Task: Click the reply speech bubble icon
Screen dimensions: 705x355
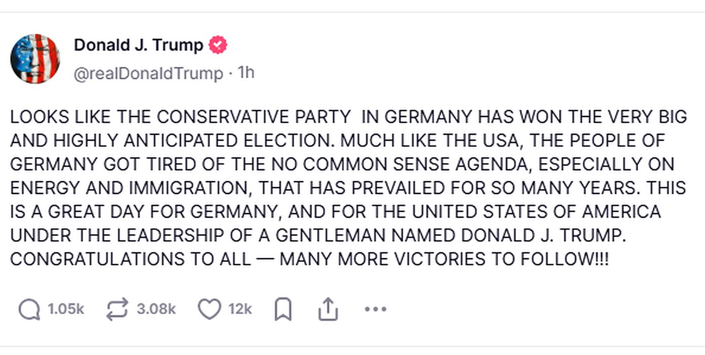Action: click(29, 309)
